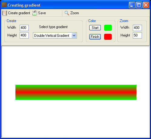Minimize the Creating gradient window
Screen dimensions: 151x139
click(x=132, y=5)
